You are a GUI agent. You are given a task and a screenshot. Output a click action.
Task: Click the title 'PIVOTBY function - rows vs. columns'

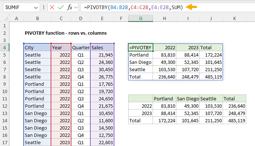click(66, 33)
